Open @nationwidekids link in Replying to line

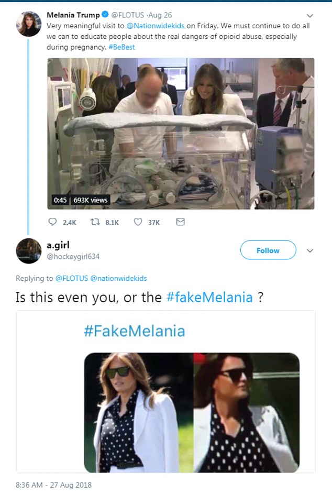click(118, 278)
